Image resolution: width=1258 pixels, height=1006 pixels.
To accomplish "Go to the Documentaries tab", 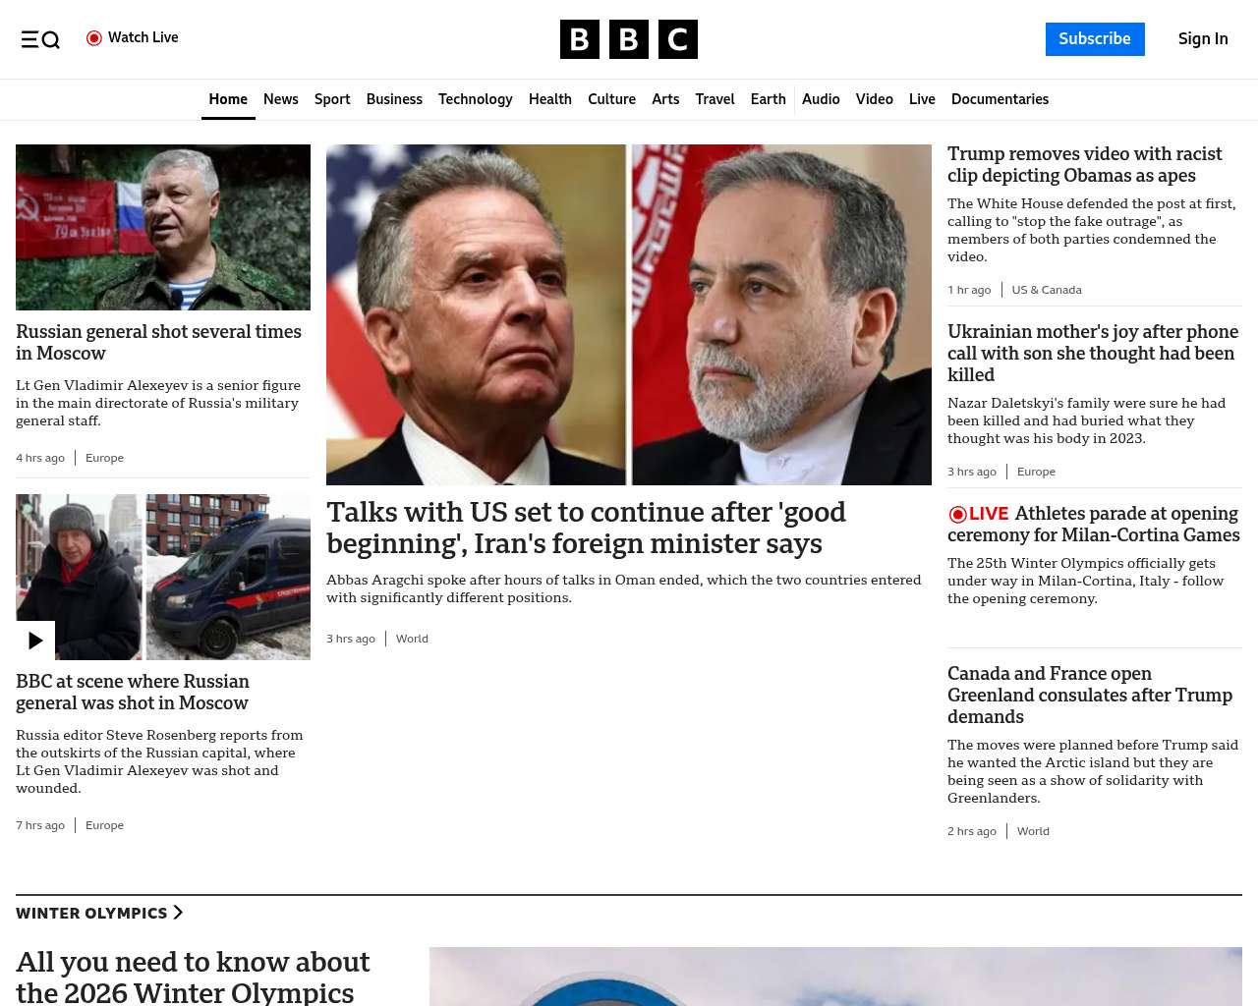I will pos(1000,99).
